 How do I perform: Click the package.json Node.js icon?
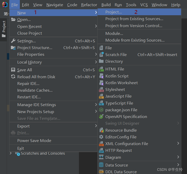(101, 110)
